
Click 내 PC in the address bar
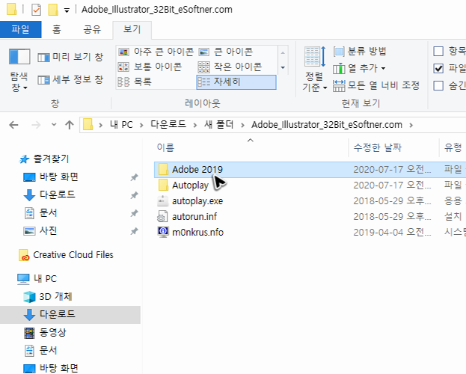121,125
